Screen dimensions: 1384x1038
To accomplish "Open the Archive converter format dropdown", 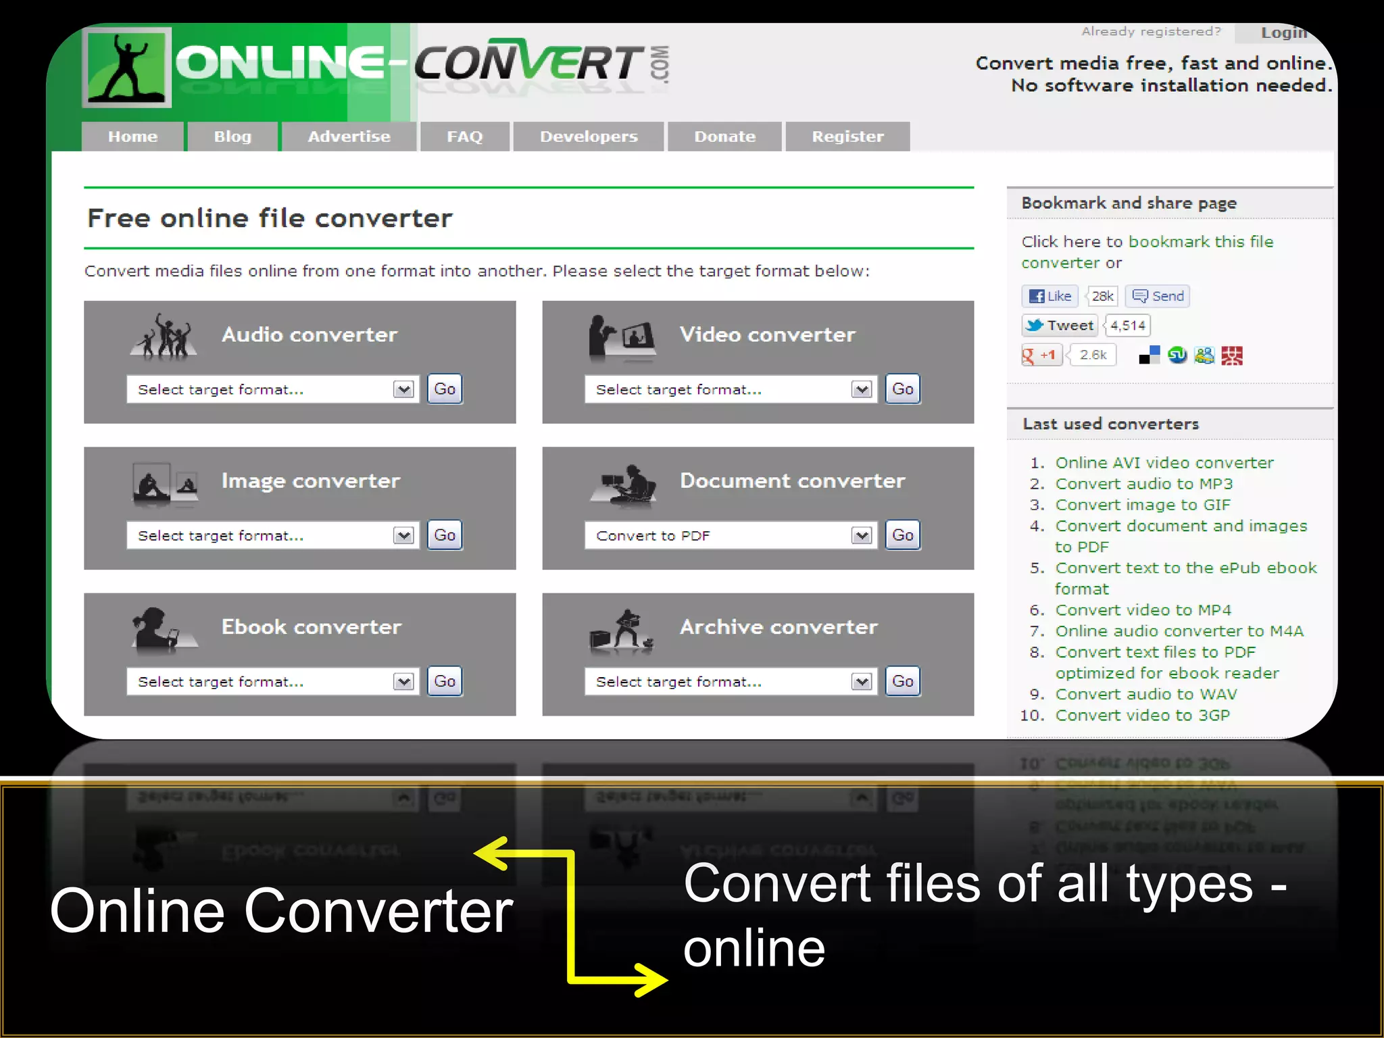I will pyautogui.click(x=731, y=681).
